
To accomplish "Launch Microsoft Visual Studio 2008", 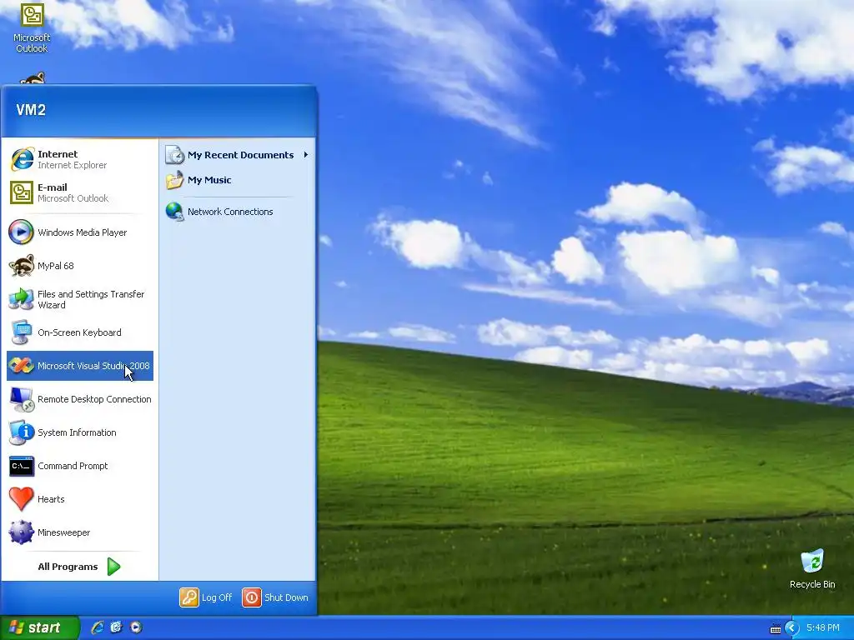I will (80, 366).
